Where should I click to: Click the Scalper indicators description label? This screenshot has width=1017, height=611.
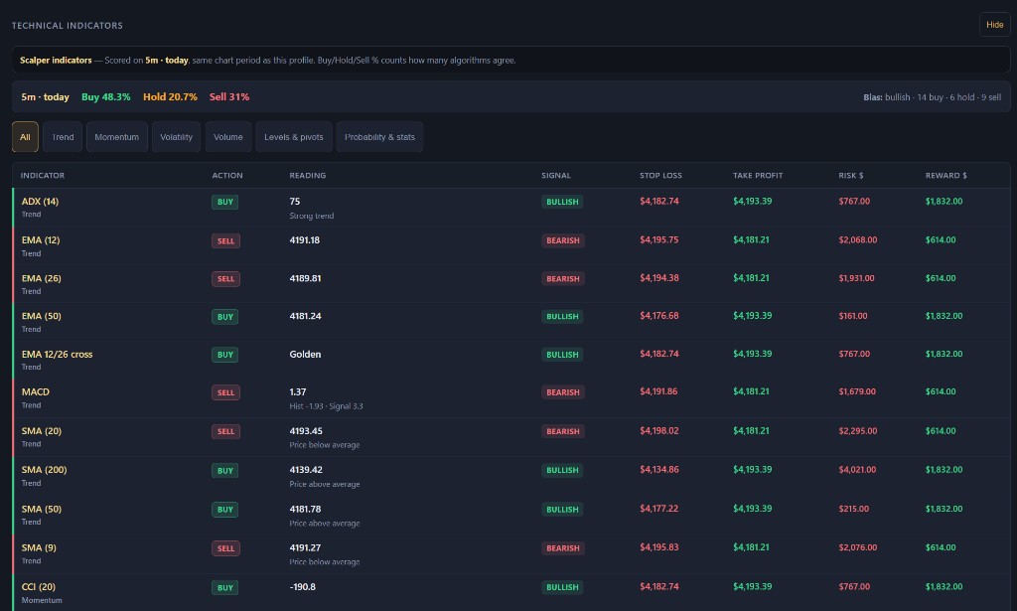56,60
